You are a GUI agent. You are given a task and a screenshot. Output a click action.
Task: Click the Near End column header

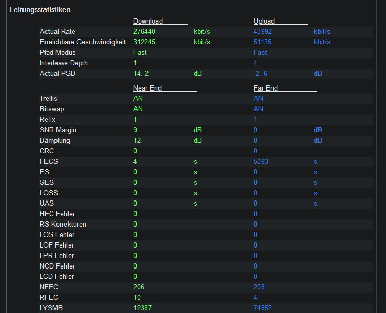[147, 88]
